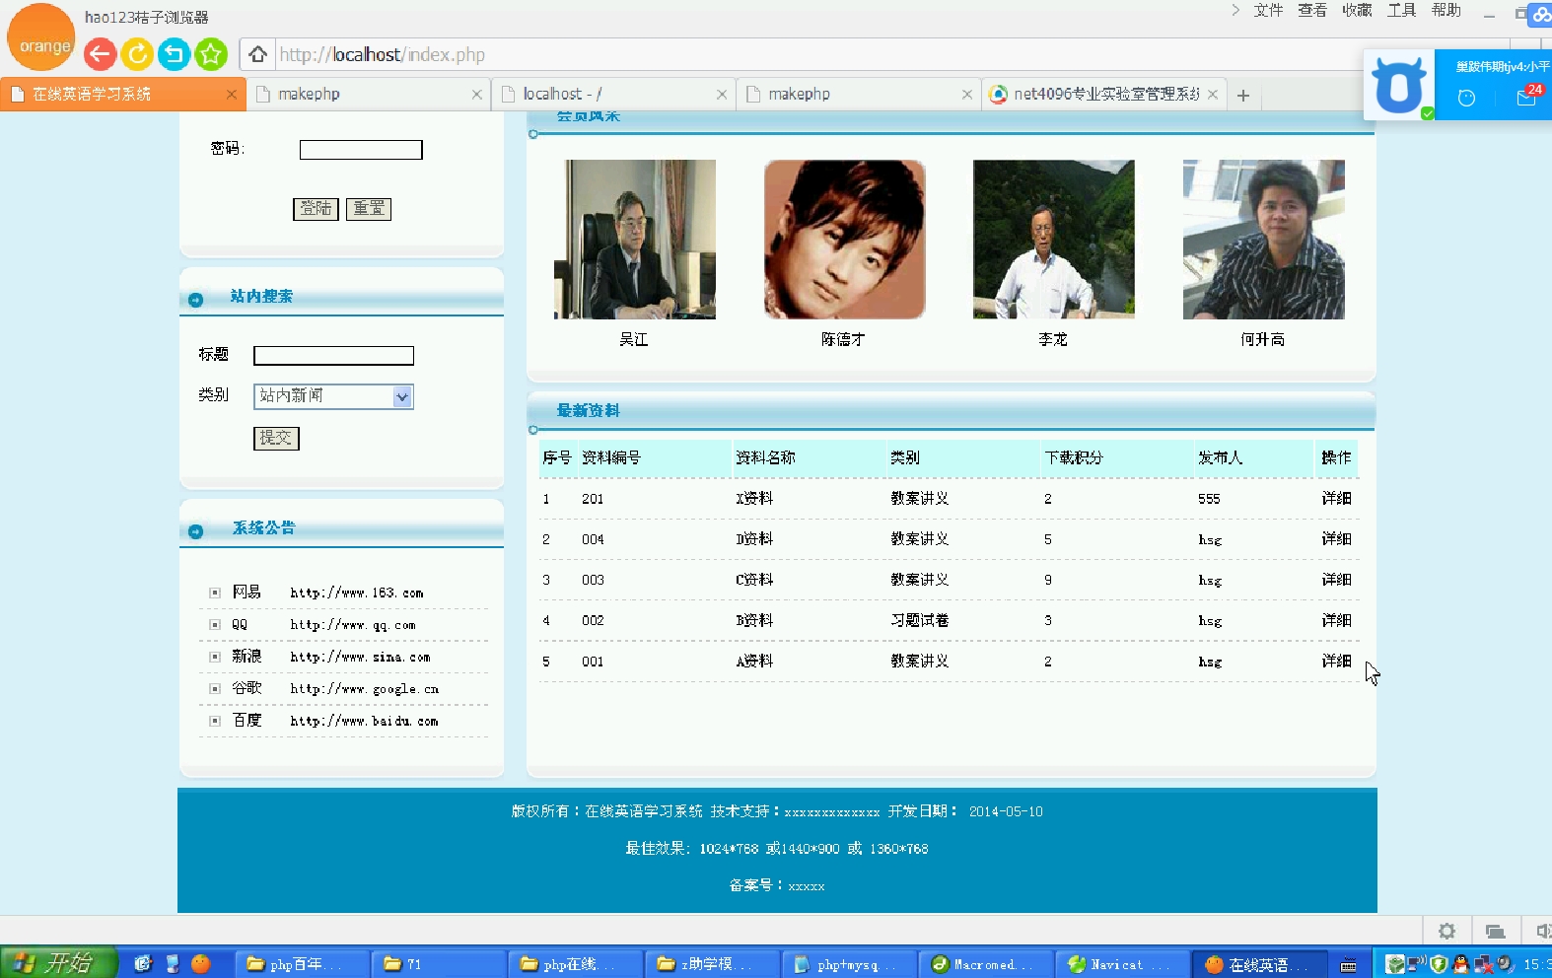Click the 登陆 login button
Viewport: 1552px width, 978px height.
click(316, 209)
